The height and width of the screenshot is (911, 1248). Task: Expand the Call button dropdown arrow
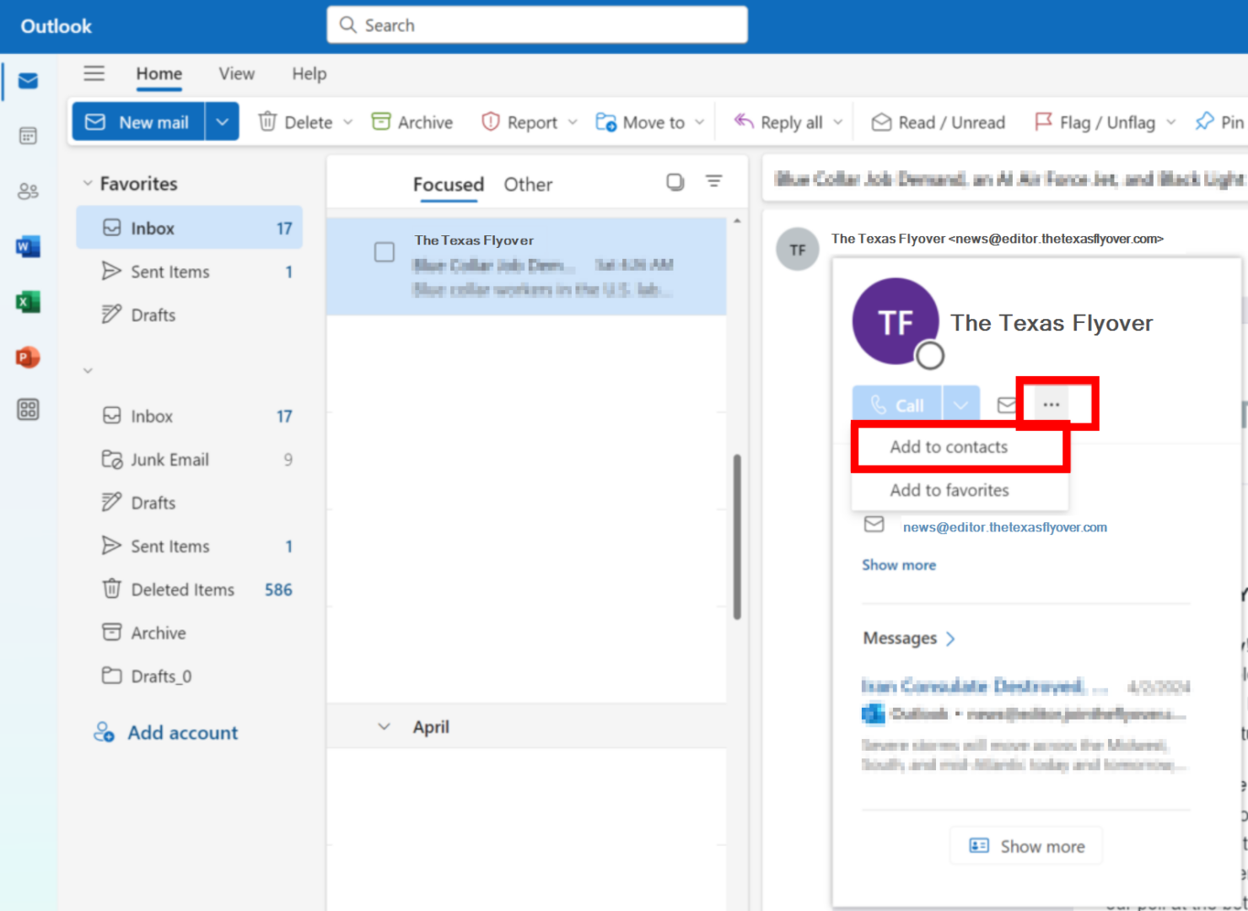961,405
